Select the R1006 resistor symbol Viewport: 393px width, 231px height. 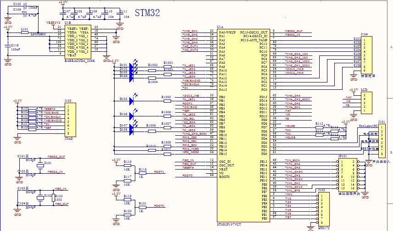[x=167, y=116]
